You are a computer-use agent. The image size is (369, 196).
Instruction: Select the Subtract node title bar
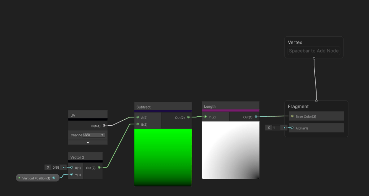[x=163, y=107]
